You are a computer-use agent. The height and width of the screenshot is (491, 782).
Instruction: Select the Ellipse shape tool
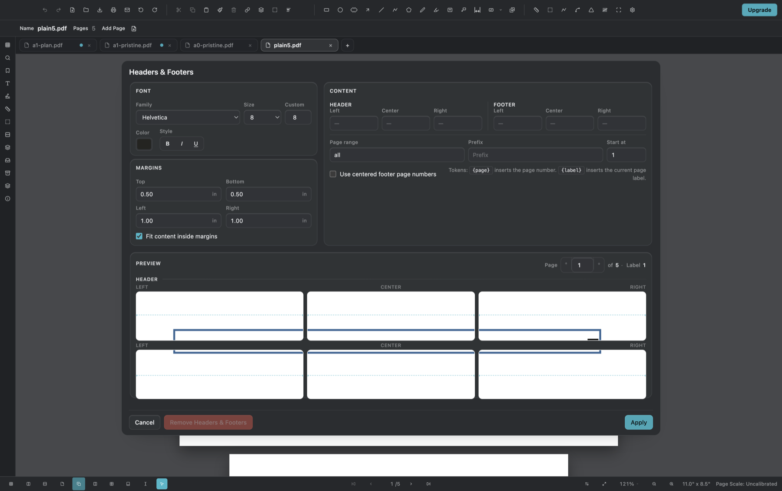(340, 10)
